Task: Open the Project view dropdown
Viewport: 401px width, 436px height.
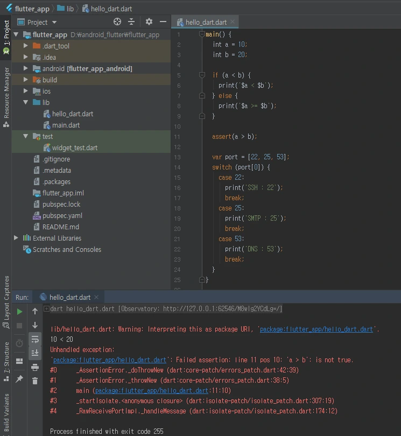Action: point(54,22)
